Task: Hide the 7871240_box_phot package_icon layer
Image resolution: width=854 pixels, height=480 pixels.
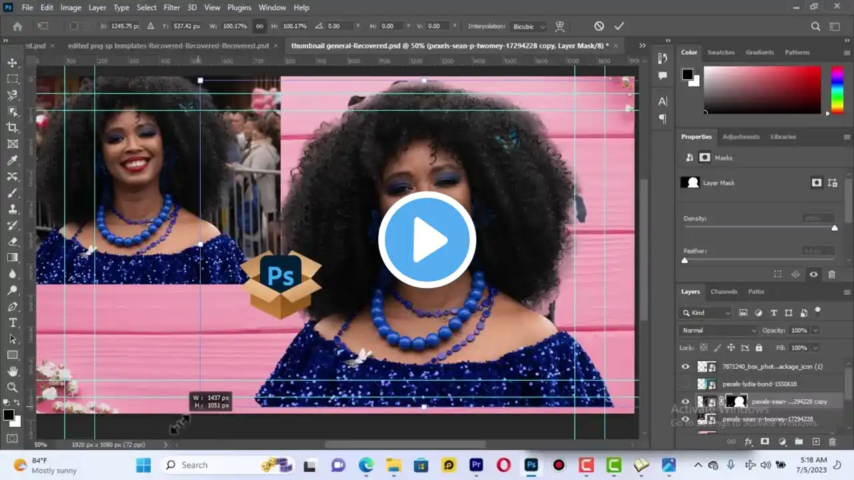Action: [x=685, y=367]
